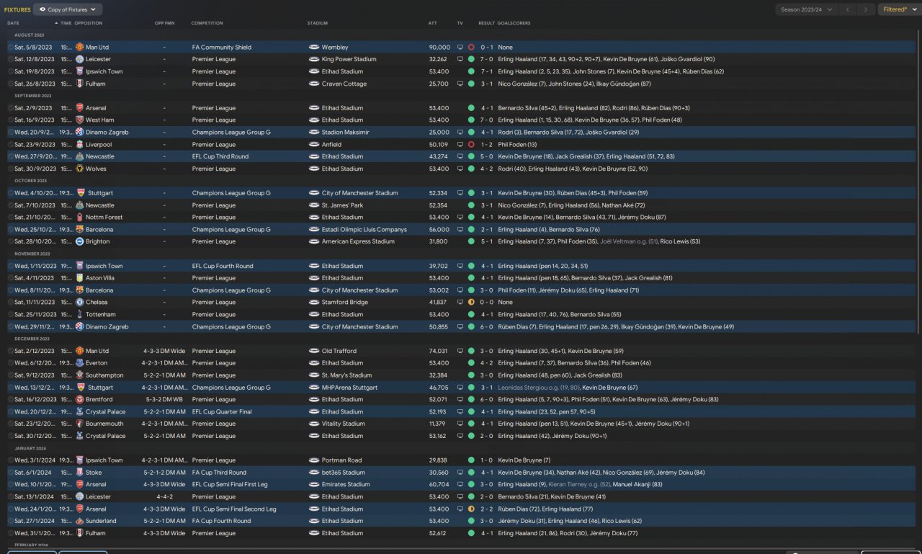The width and height of the screenshot is (922, 554).
Task: Click the 4-4-2 opposition formation
Action: click(164, 496)
